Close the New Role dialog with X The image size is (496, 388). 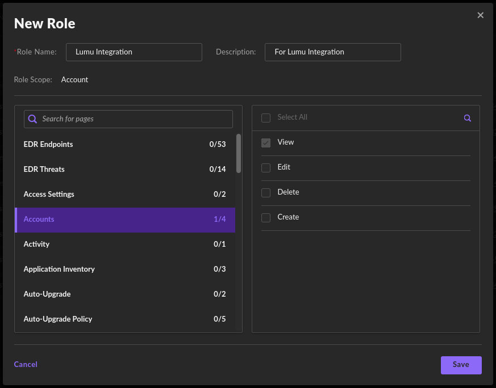(481, 15)
